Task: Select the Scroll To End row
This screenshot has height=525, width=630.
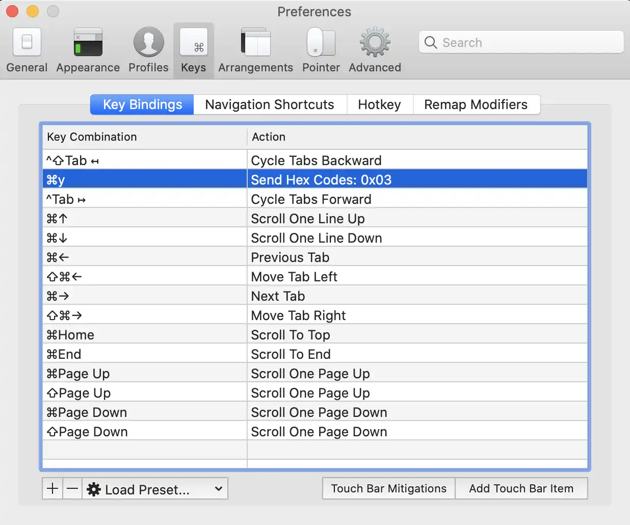Action: click(315, 354)
